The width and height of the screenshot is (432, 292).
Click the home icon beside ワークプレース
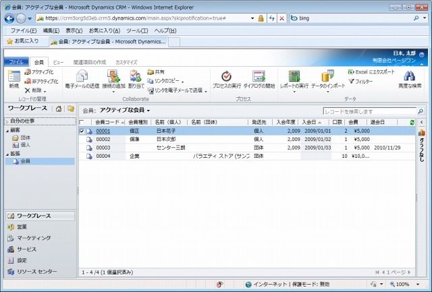click(x=59, y=109)
